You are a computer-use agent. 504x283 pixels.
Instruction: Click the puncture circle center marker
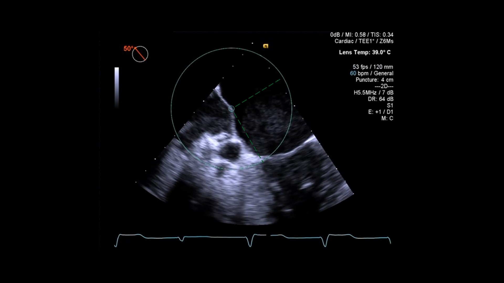click(231, 109)
